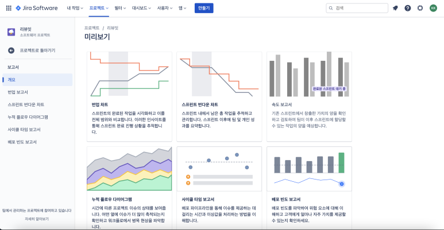Expand the 내 작업 dropdown menu

tap(75, 8)
